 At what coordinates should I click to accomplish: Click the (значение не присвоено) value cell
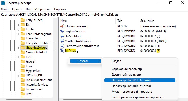click(158, 26)
